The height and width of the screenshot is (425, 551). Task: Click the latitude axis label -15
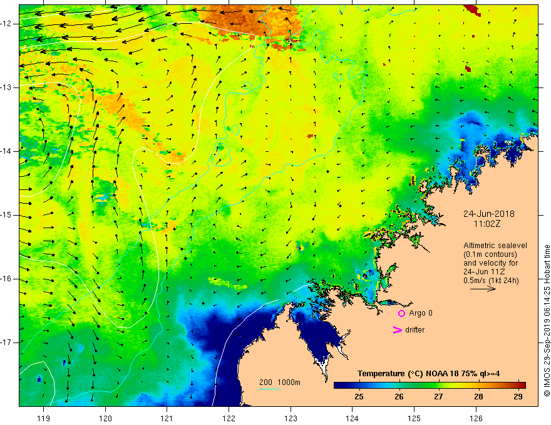point(7,215)
